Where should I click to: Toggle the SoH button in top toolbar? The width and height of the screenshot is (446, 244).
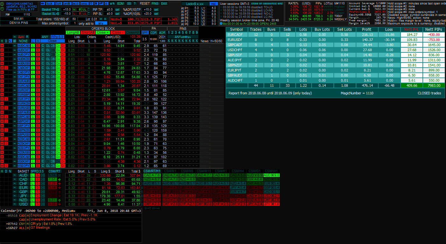click(x=58, y=3)
